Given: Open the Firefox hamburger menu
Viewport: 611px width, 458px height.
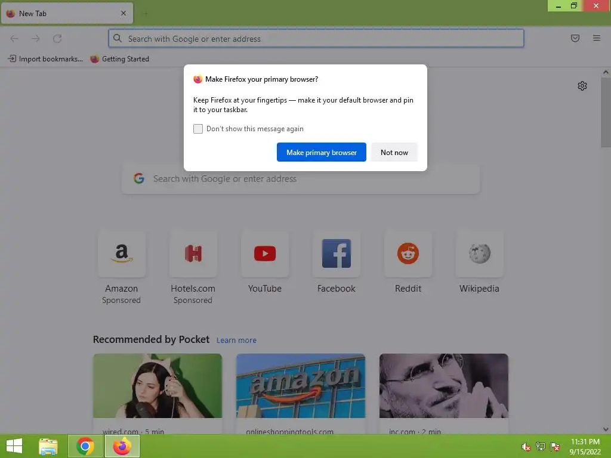Looking at the screenshot, I should click(x=597, y=38).
